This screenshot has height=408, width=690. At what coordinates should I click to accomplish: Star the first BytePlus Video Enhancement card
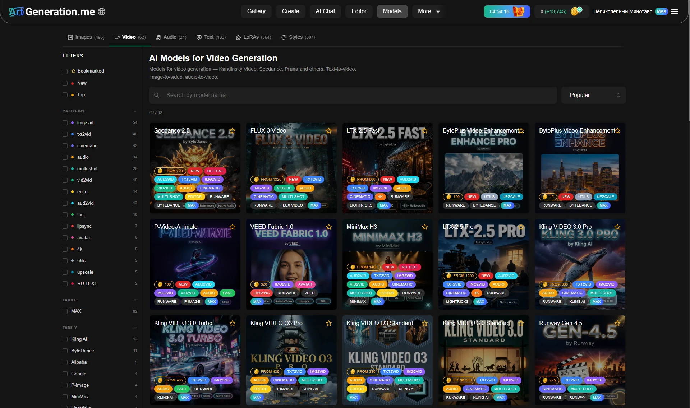click(521, 131)
